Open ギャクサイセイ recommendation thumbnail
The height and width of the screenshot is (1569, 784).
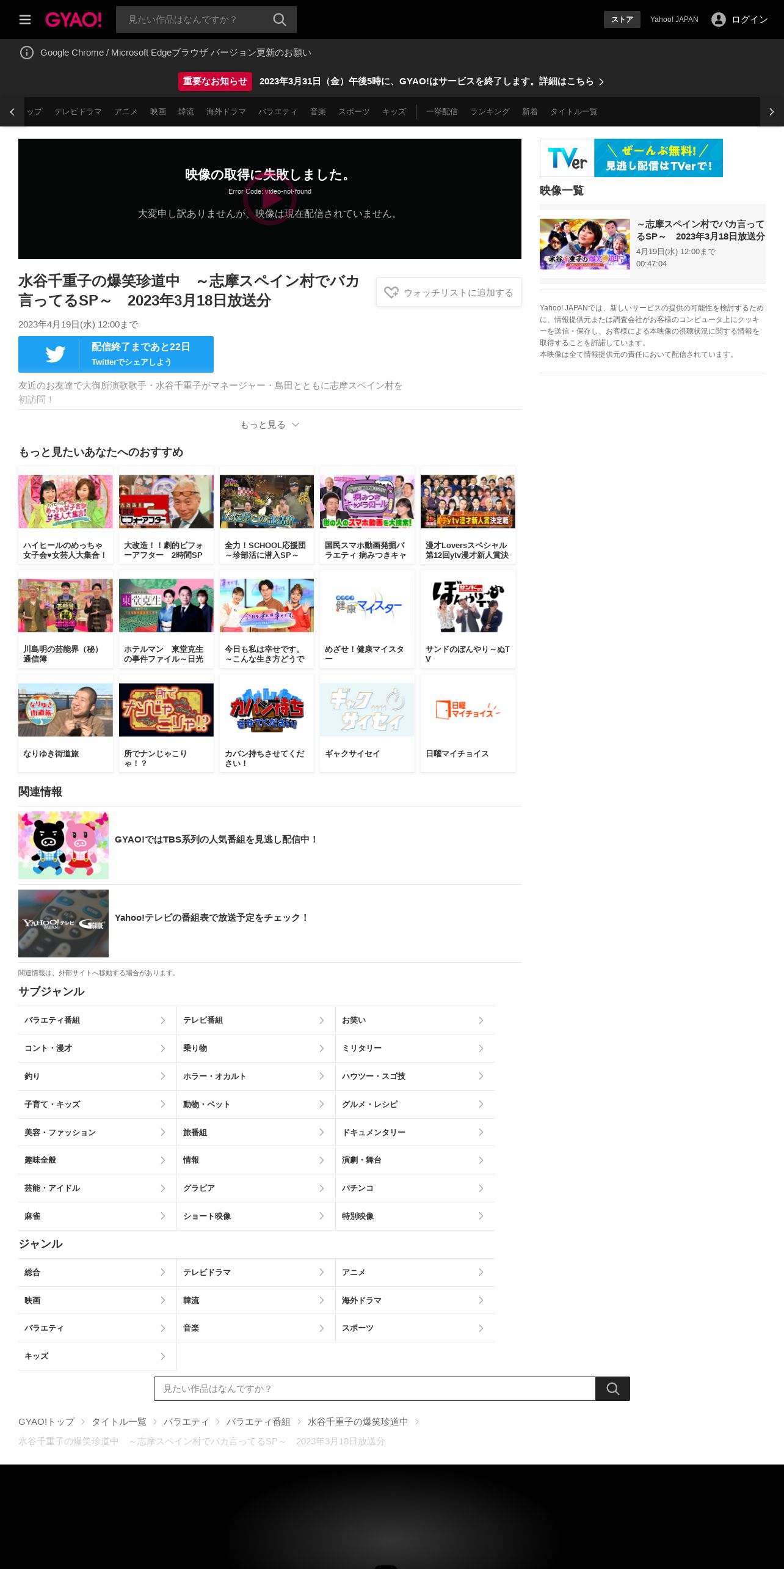(x=367, y=710)
